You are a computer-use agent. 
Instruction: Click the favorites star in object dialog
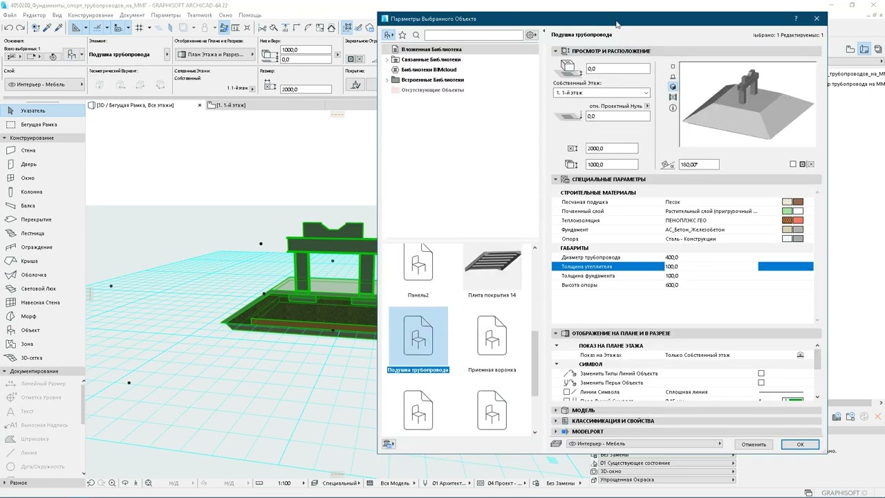click(x=403, y=35)
